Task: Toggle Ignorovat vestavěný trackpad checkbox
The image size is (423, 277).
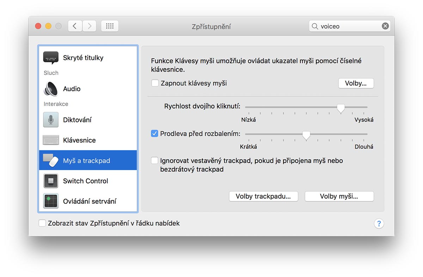Action: tap(154, 161)
